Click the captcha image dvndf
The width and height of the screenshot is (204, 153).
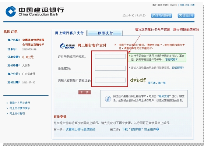click(138, 80)
